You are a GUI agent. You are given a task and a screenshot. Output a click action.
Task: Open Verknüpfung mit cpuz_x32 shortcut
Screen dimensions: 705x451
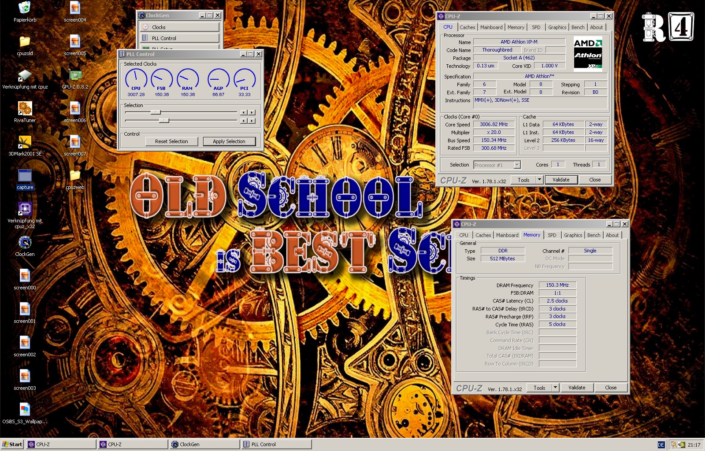tap(25, 209)
